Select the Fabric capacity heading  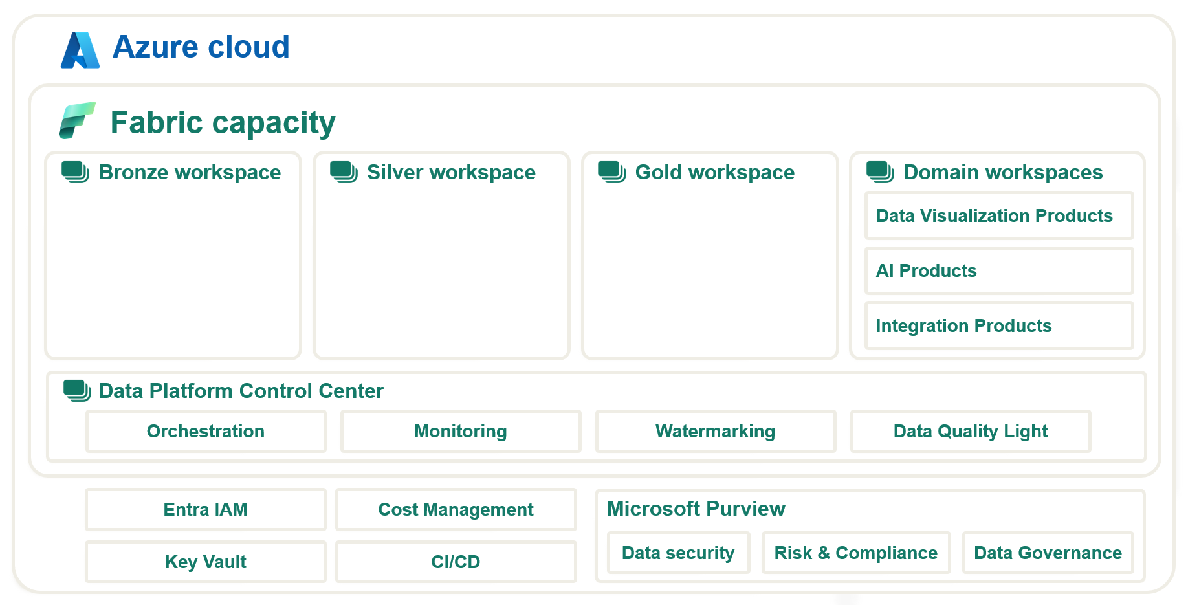tap(223, 123)
